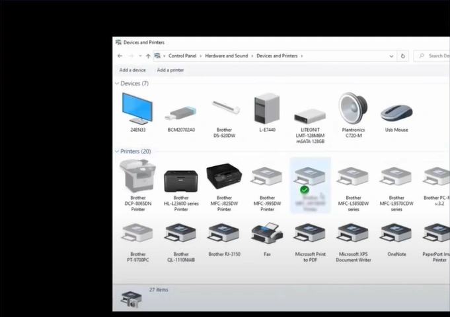
Task: Select the default printer with green checkmark
Action: [310, 178]
